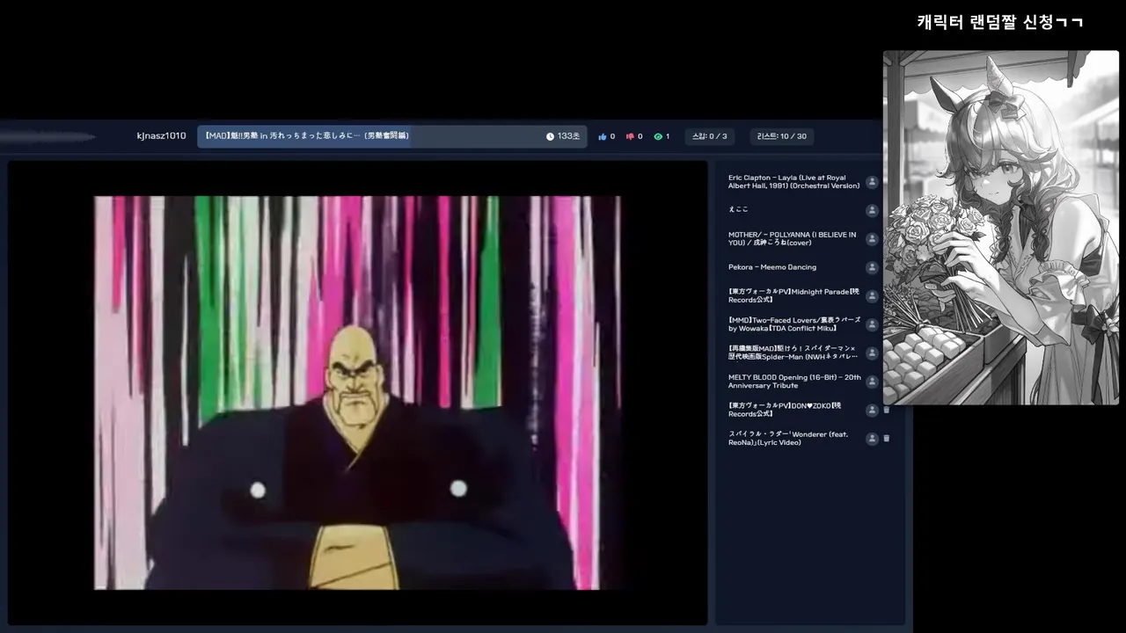
Task: Click user avatar beside Wonderer Lyric Video entry
Action: 872,439
